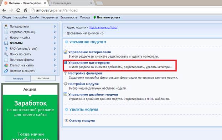Click the Фильмы floppy disk icon
This screenshot has width=222, height=140.
pos(6,43)
